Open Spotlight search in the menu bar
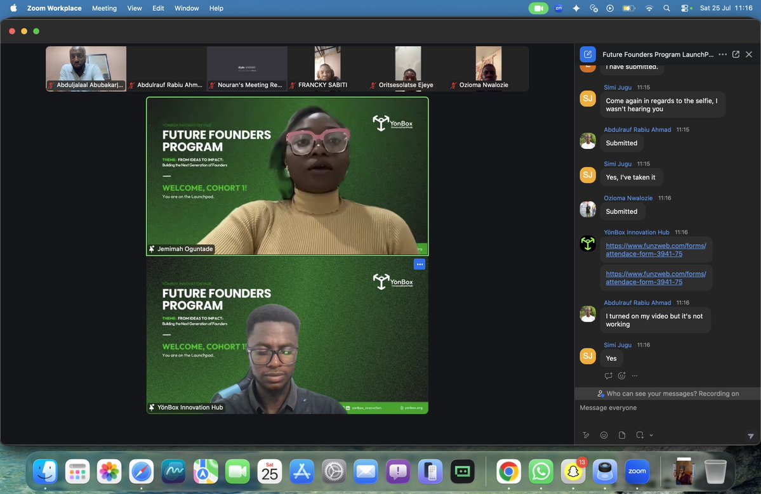The image size is (761, 494). click(667, 8)
